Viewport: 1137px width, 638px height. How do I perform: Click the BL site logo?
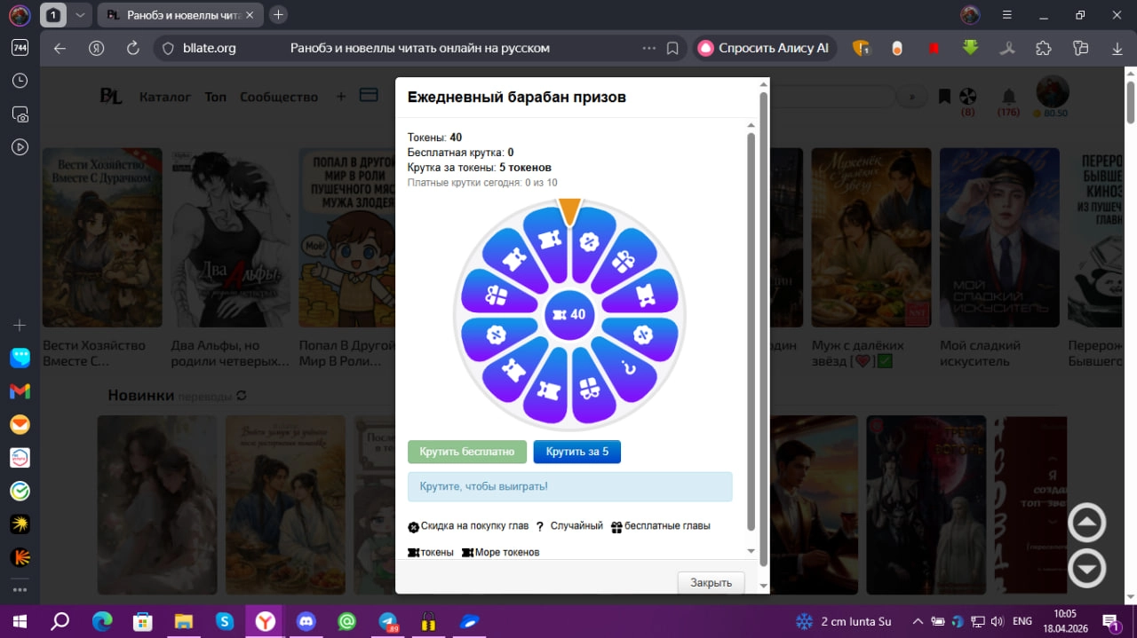click(111, 96)
